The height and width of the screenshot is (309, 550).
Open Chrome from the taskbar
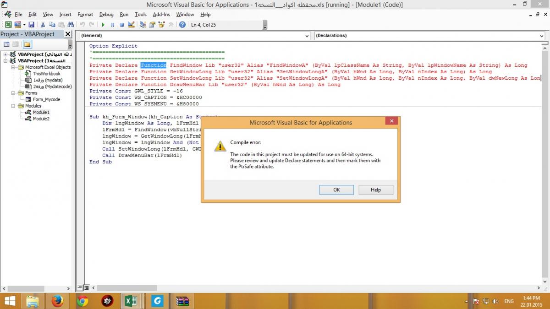click(82, 301)
